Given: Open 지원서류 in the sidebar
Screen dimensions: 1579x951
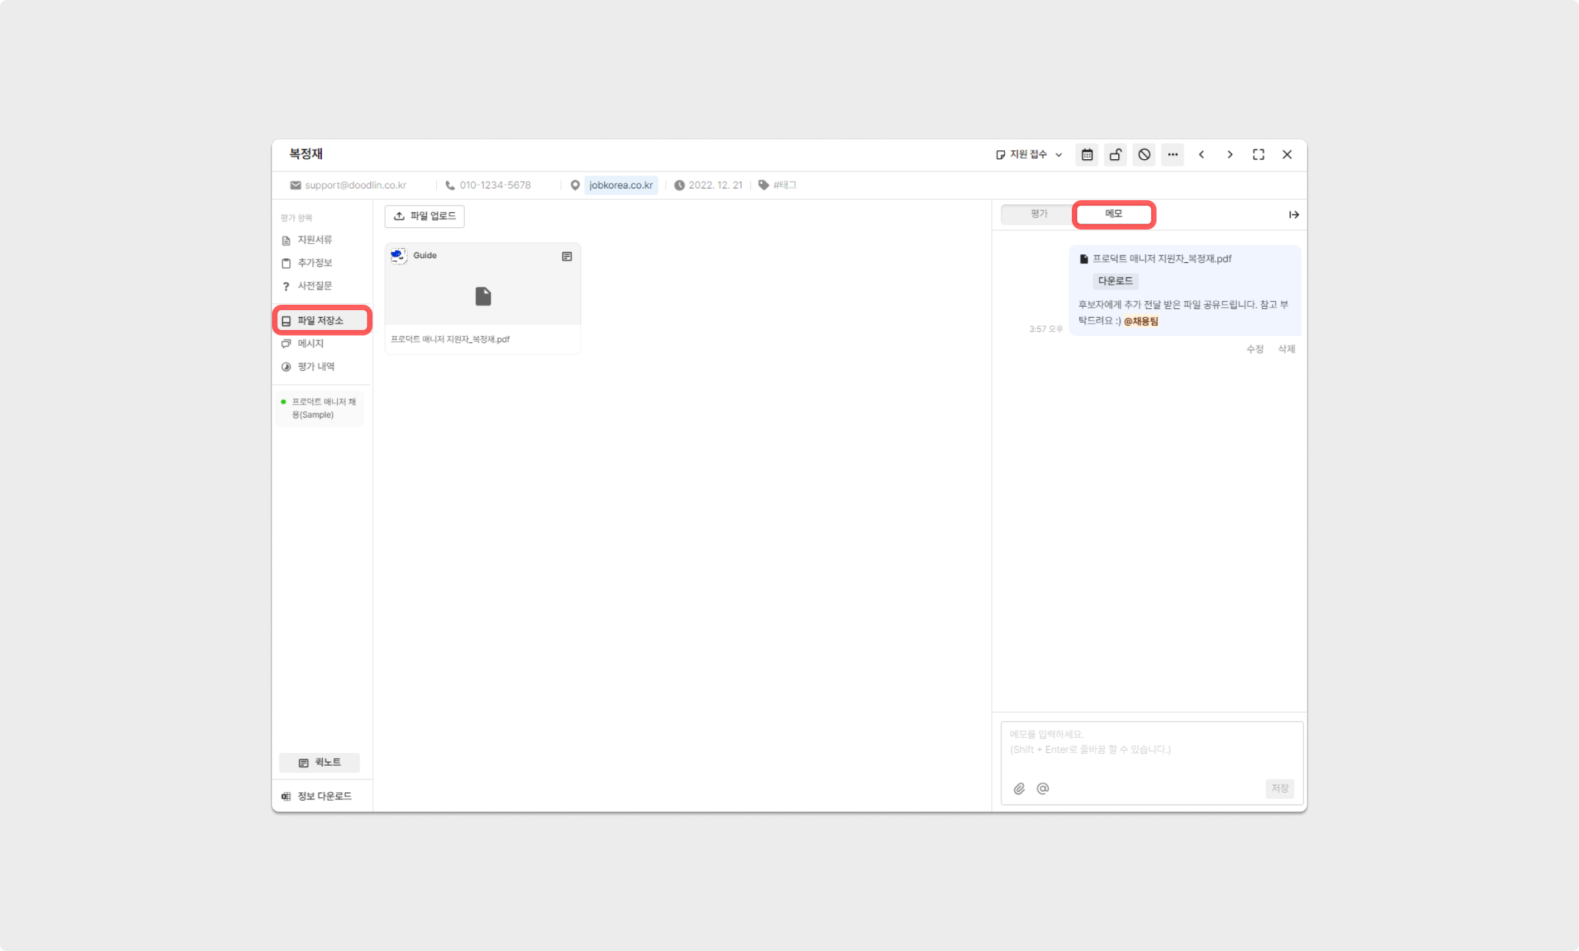Looking at the screenshot, I should [x=314, y=240].
